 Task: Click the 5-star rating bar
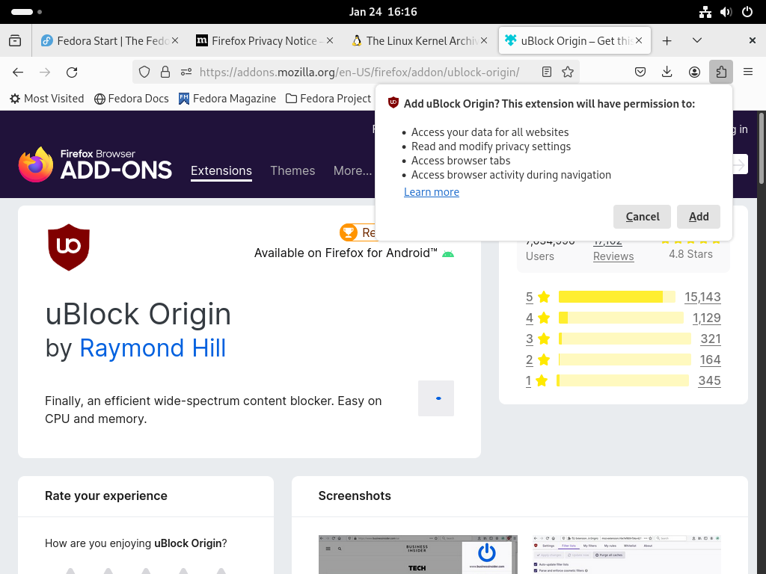click(x=617, y=297)
